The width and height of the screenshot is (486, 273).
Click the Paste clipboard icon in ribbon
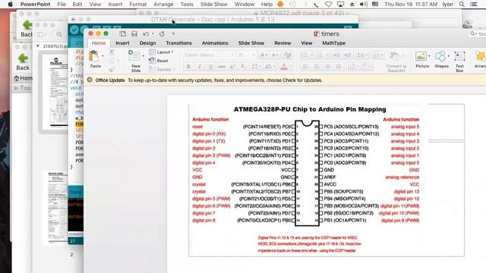coord(93,56)
